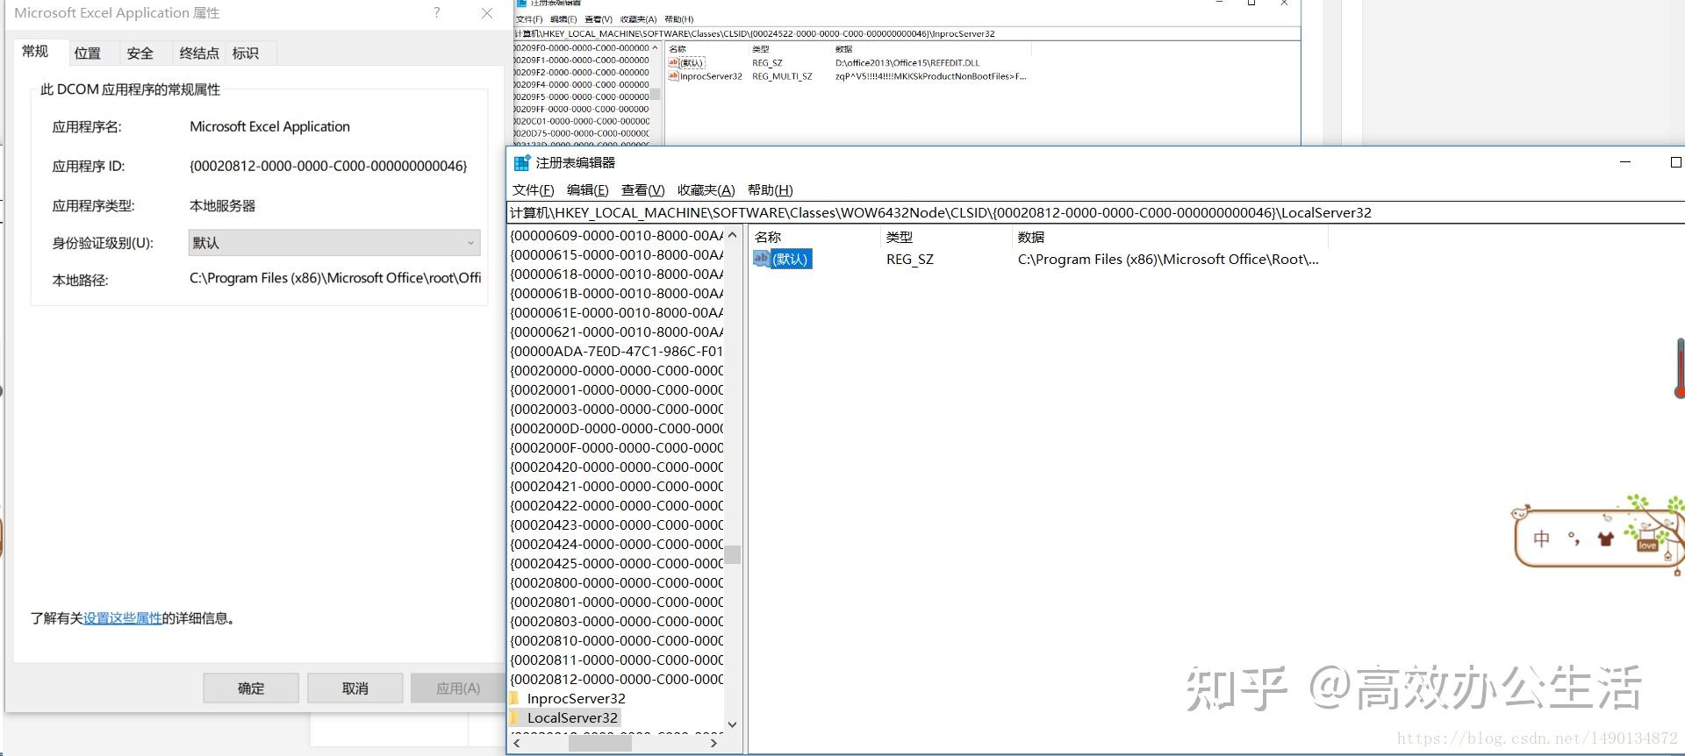
Task: Click the shirt skin icon on the IME bar
Action: point(1605,538)
